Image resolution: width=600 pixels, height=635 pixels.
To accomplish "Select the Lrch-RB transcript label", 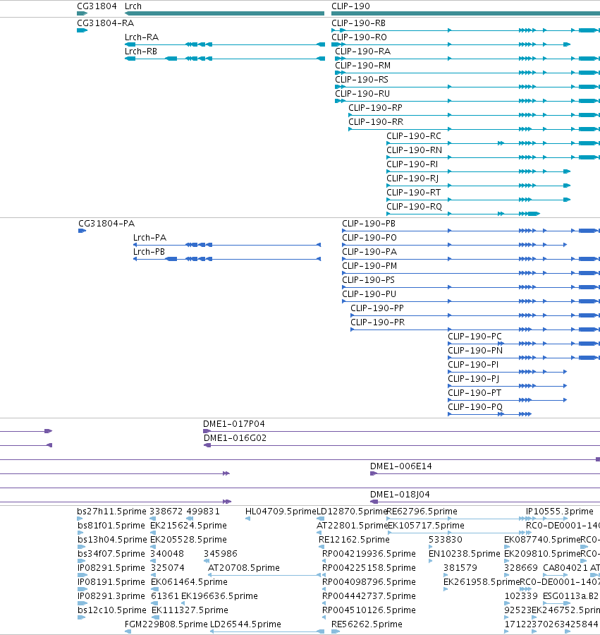I will click(141, 52).
